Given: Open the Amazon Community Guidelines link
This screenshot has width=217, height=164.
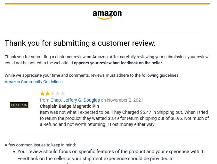Looking at the screenshot, I should click(34, 82).
